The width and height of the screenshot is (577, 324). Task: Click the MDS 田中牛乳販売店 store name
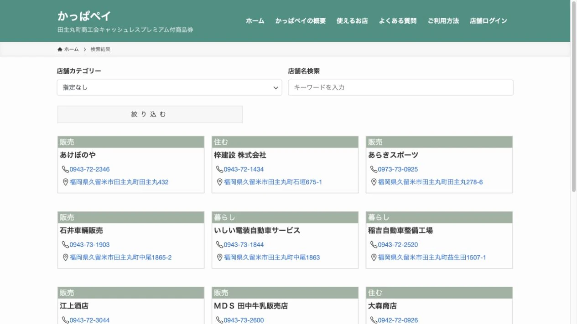point(251,306)
